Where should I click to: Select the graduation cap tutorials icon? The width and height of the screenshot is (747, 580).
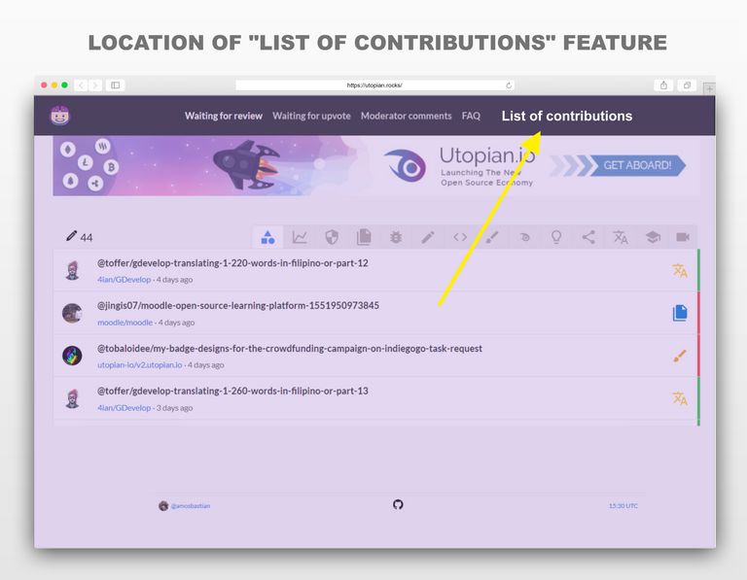tap(653, 237)
